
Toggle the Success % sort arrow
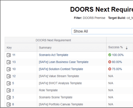pyautogui.click(x=127, y=48)
